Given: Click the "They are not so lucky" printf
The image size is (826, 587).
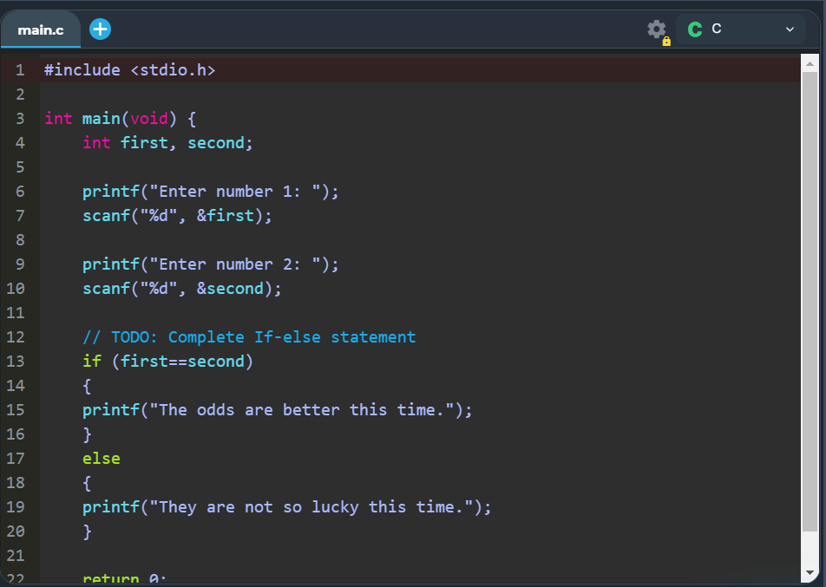Looking at the screenshot, I should pyautogui.click(x=286, y=507).
